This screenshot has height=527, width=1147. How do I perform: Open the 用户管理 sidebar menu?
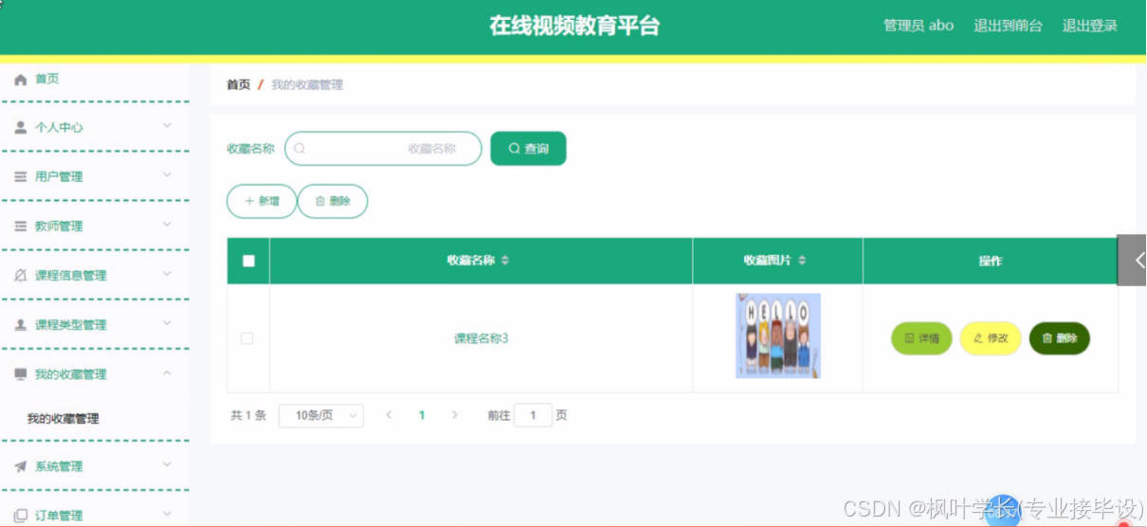[95, 176]
